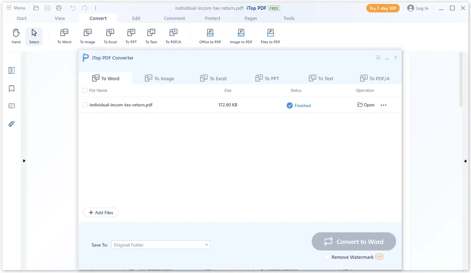Click the print icon in title bar
471x273 pixels.
coord(59,8)
